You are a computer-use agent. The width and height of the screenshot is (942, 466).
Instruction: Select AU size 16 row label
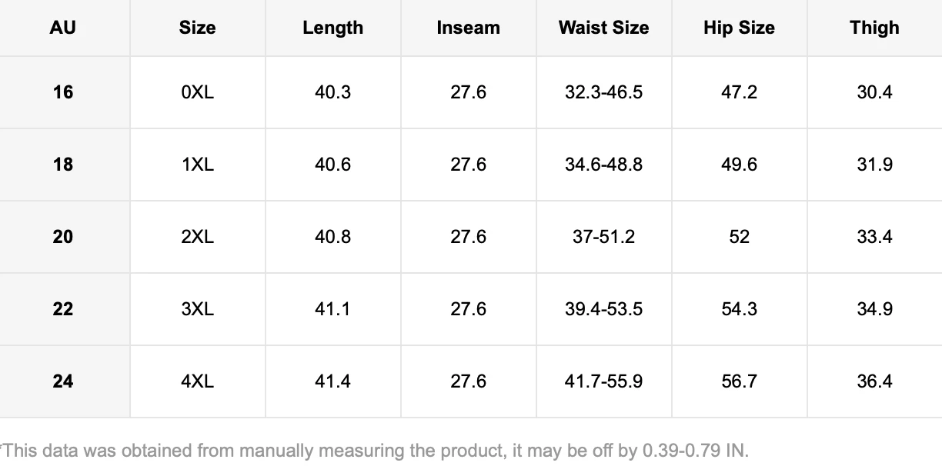pos(63,92)
